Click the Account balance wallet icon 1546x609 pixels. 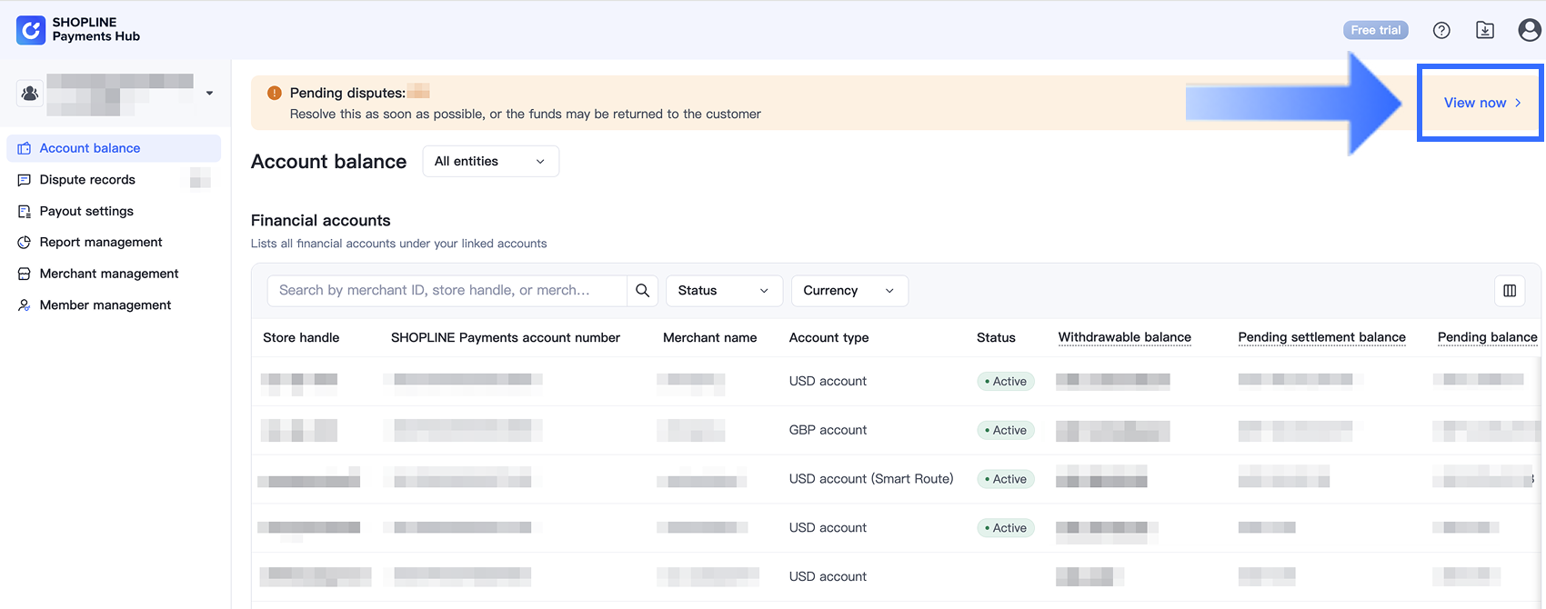pyautogui.click(x=25, y=148)
